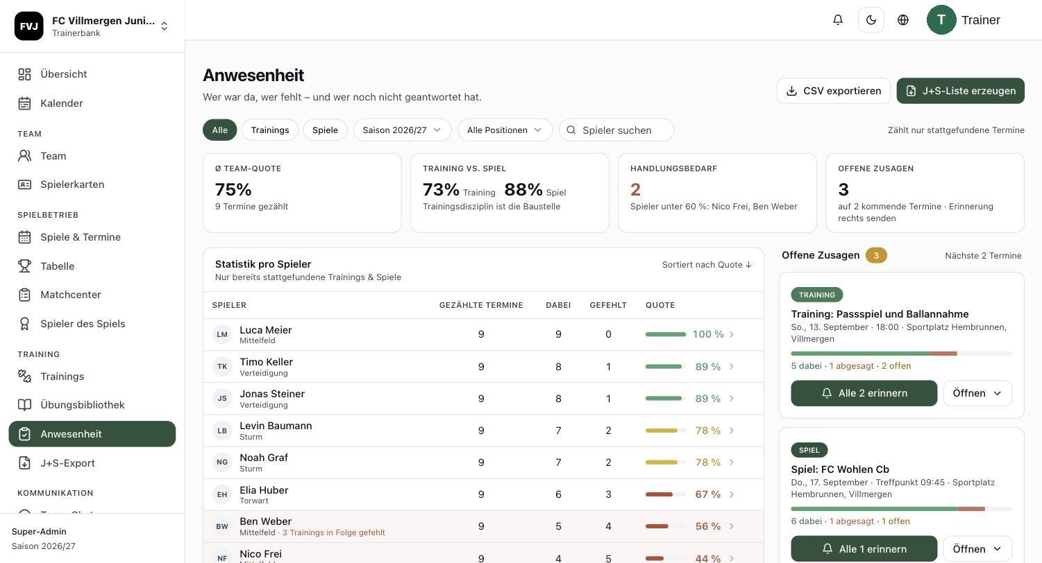Open the language globe icon
The image size is (1042, 563).
click(x=903, y=20)
